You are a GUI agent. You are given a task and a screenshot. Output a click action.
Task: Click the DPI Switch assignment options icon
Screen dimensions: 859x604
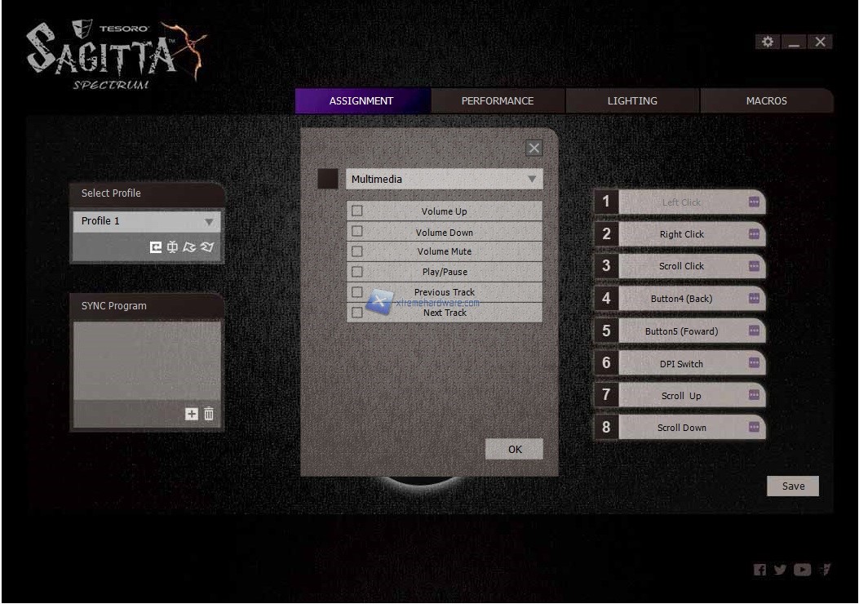(754, 364)
